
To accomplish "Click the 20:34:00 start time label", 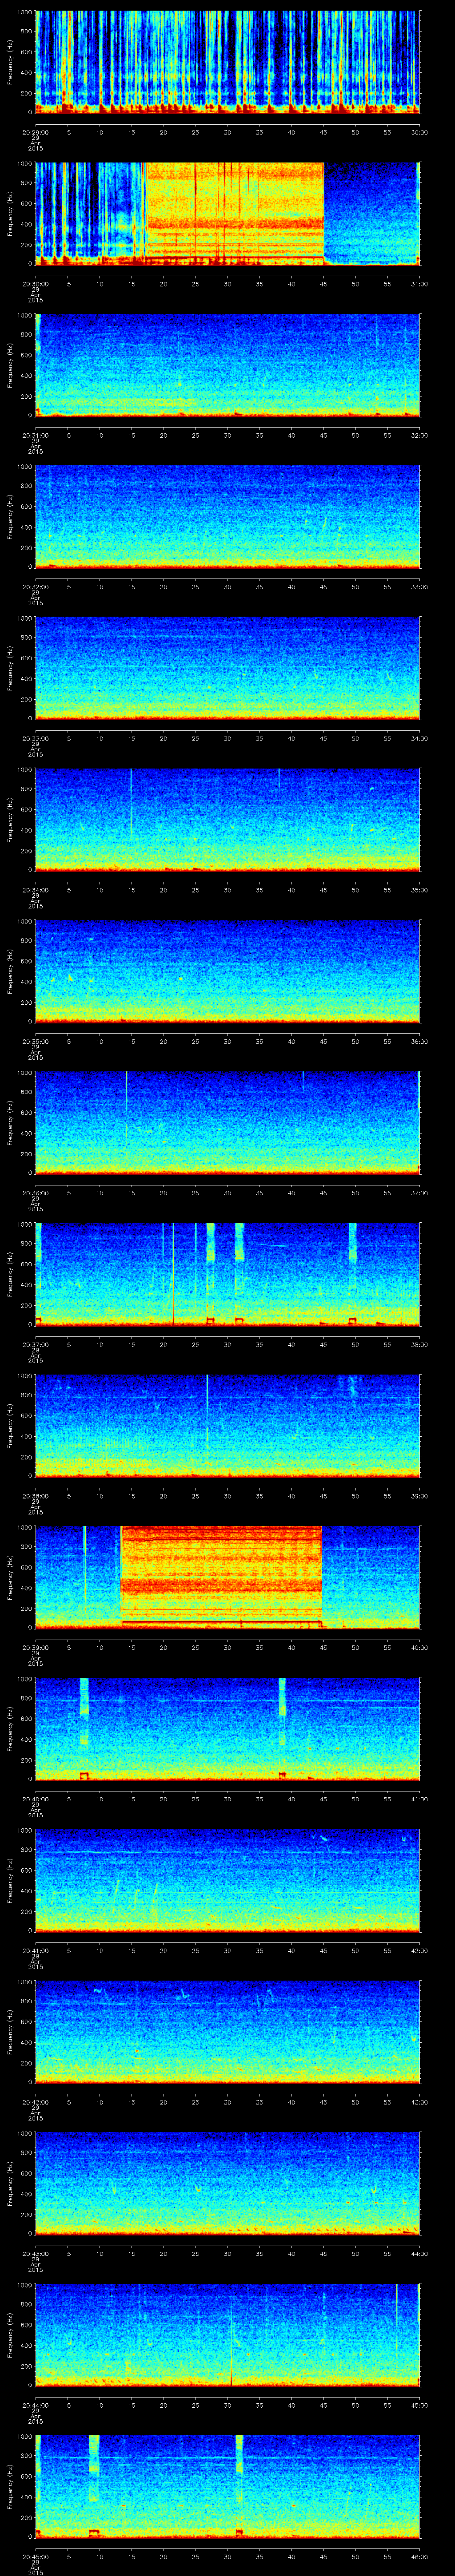I will 35,890.
